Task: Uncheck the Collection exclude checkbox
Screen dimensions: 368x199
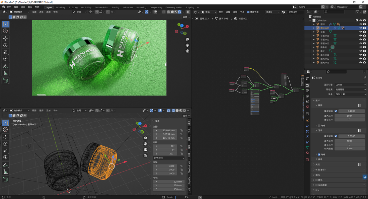Action: [x=357, y=21]
